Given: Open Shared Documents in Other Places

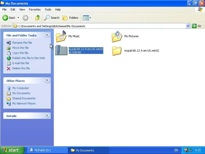Looking at the screenshot, I should click(x=24, y=98).
